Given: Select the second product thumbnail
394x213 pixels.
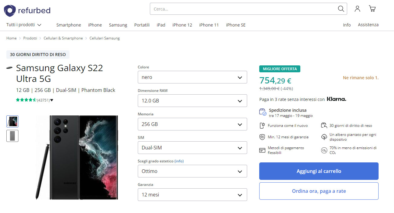Looking at the screenshot, I should pyautogui.click(x=12, y=136).
